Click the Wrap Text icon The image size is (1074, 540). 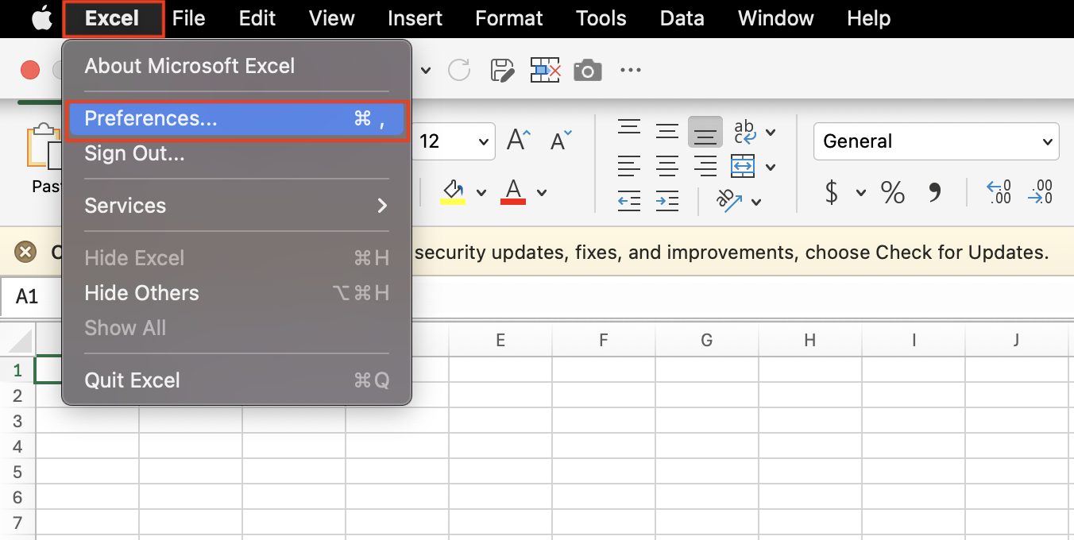pos(744,132)
